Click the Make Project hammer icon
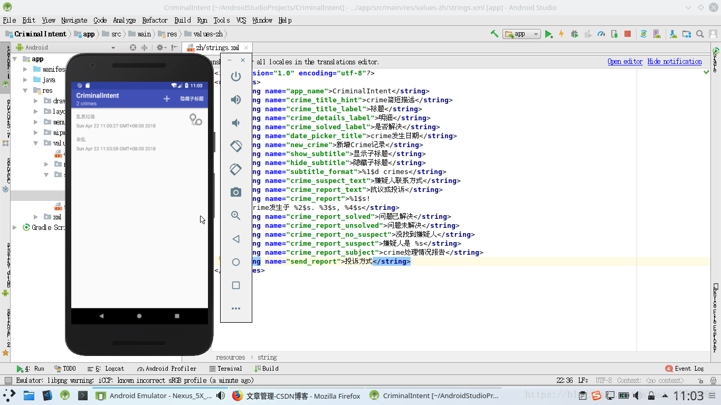Image resolution: width=721 pixels, height=405 pixels. click(495, 34)
